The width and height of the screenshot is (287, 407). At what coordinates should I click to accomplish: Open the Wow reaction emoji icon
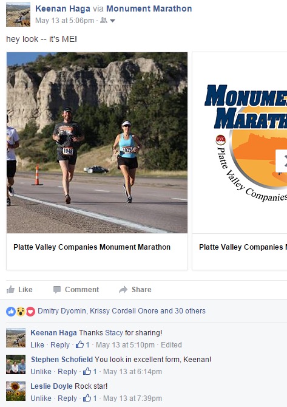(21, 311)
